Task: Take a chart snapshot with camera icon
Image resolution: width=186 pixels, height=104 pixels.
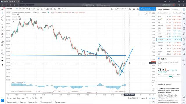Action: pos(137,9)
